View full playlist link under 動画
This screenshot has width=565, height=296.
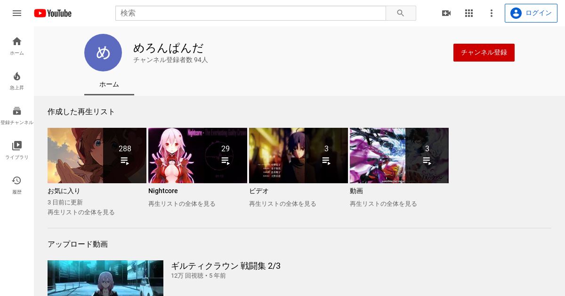(x=383, y=204)
